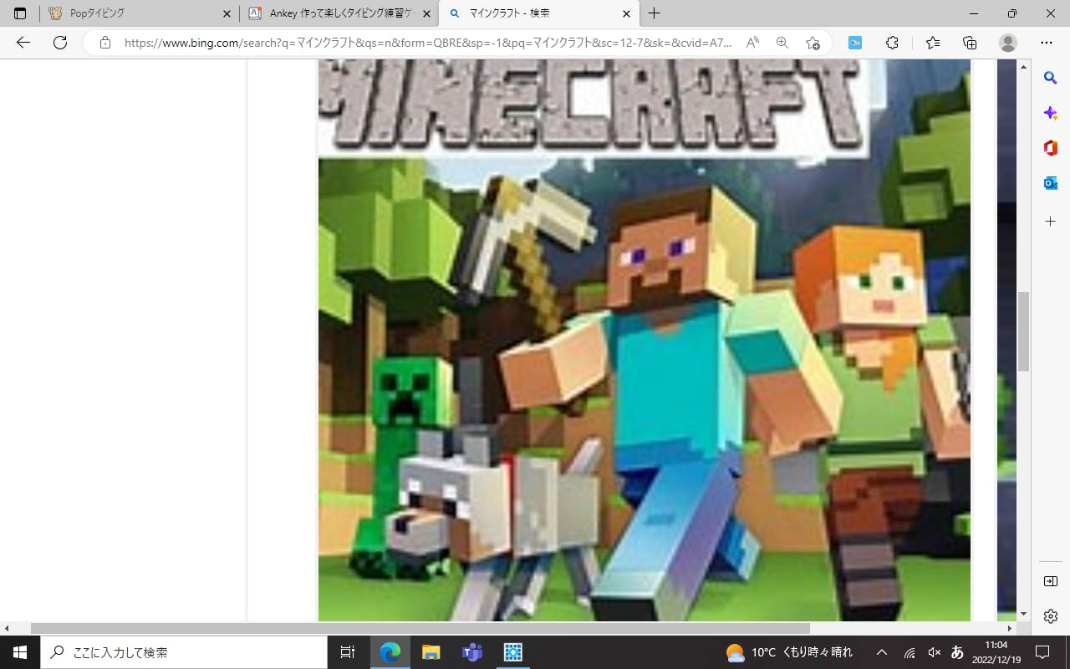Click the Back arrow button
1070x669 pixels.
click(x=23, y=43)
